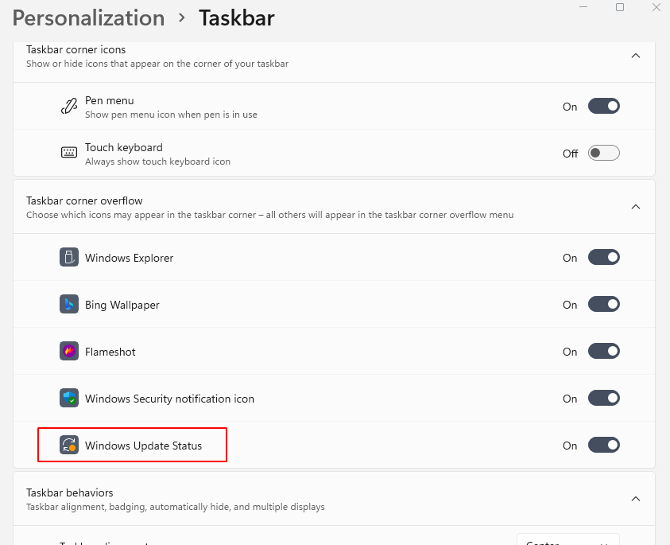670x545 pixels.
Task: Click the Pen menu label
Action: click(x=110, y=100)
